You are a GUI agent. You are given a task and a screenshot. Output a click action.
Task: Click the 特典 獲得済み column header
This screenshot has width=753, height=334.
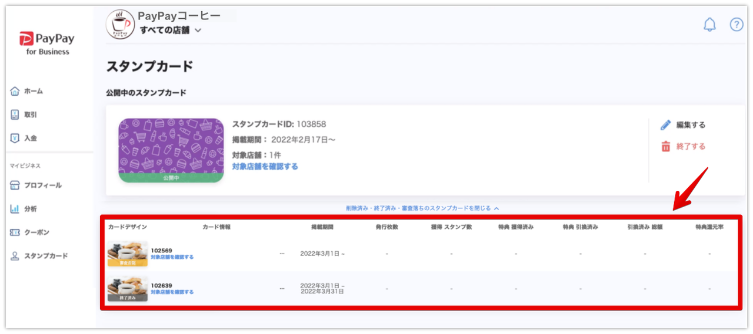516,227
